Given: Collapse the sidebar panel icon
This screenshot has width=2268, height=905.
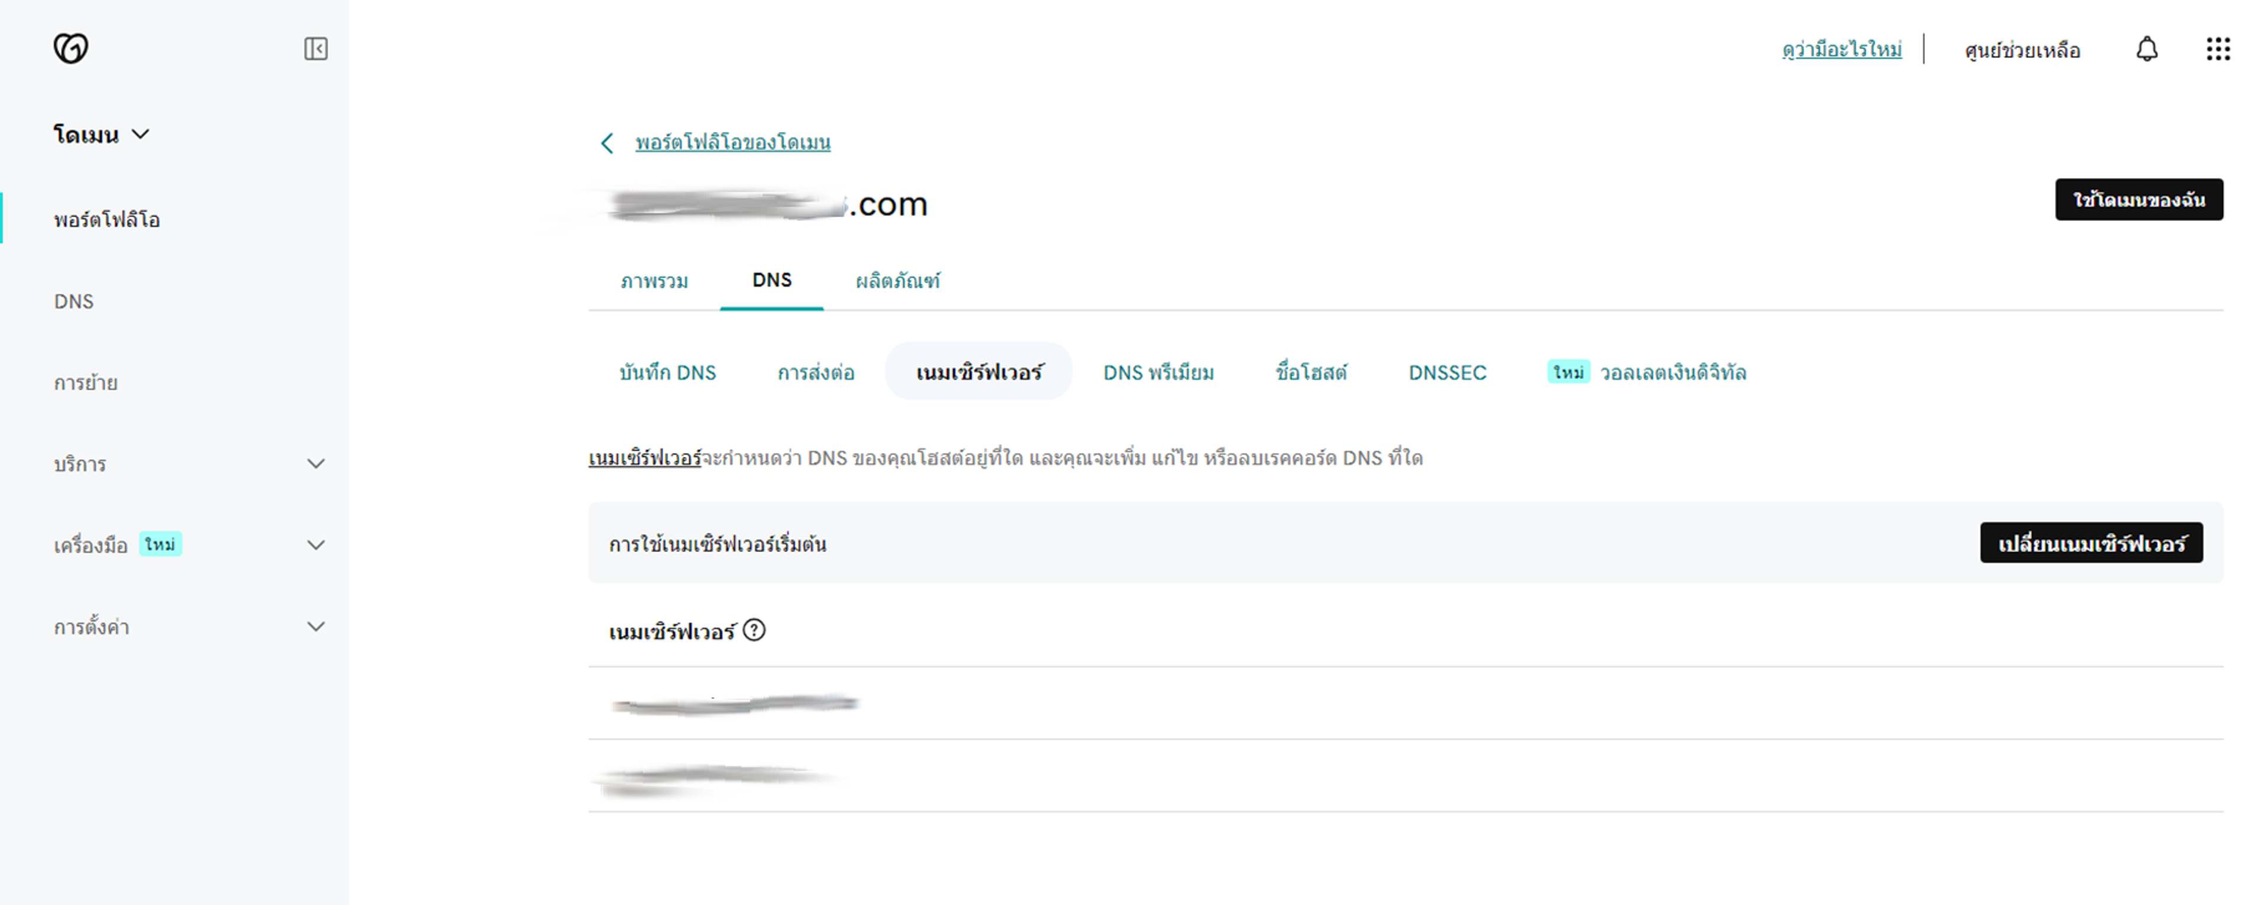Looking at the screenshot, I should pyautogui.click(x=315, y=48).
